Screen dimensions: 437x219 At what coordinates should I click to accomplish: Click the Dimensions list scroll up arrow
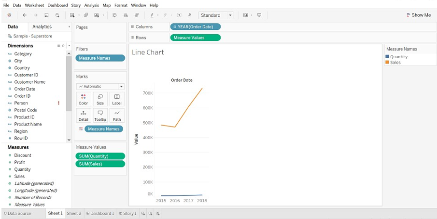pyautogui.click(x=69, y=53)
